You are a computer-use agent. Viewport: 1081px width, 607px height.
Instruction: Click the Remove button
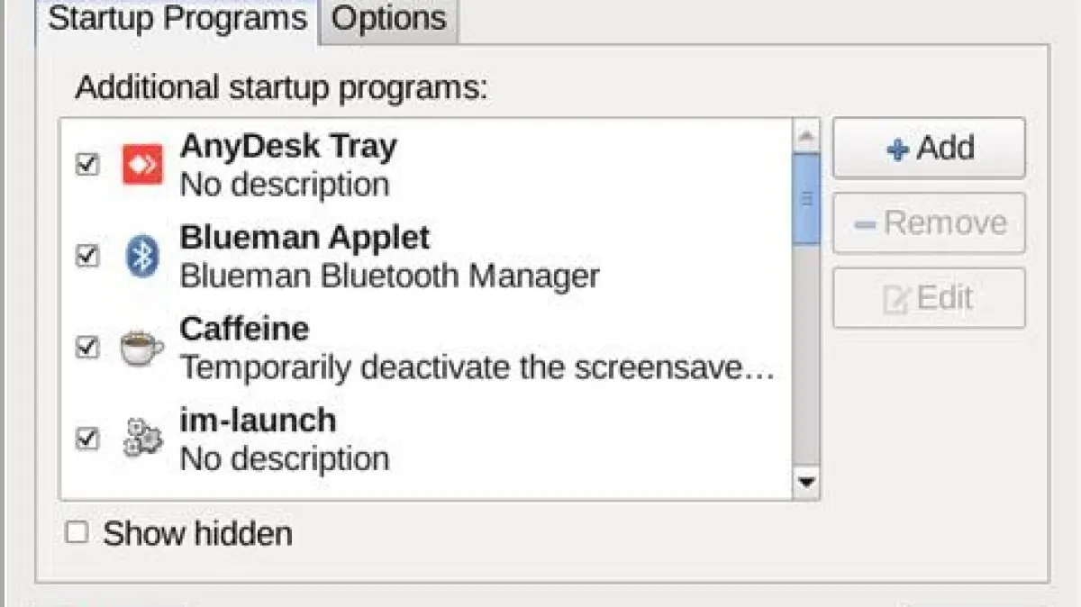click(x=929, y=223)
